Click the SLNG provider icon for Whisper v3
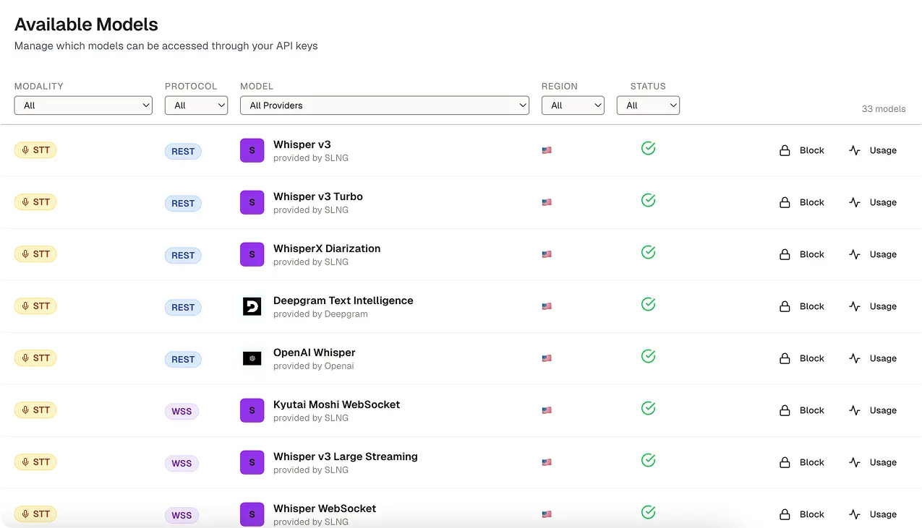 [x=252, y=150]
